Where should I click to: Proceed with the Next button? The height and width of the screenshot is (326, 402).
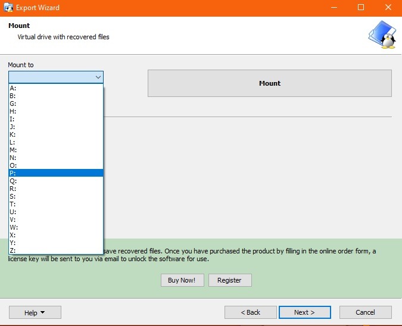(x=304, y=312)
